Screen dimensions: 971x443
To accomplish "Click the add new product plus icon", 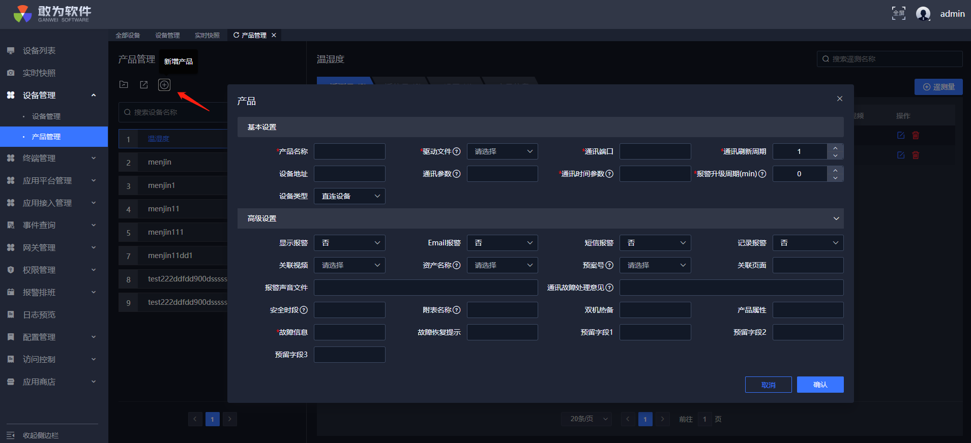I will tap(164, 85).
